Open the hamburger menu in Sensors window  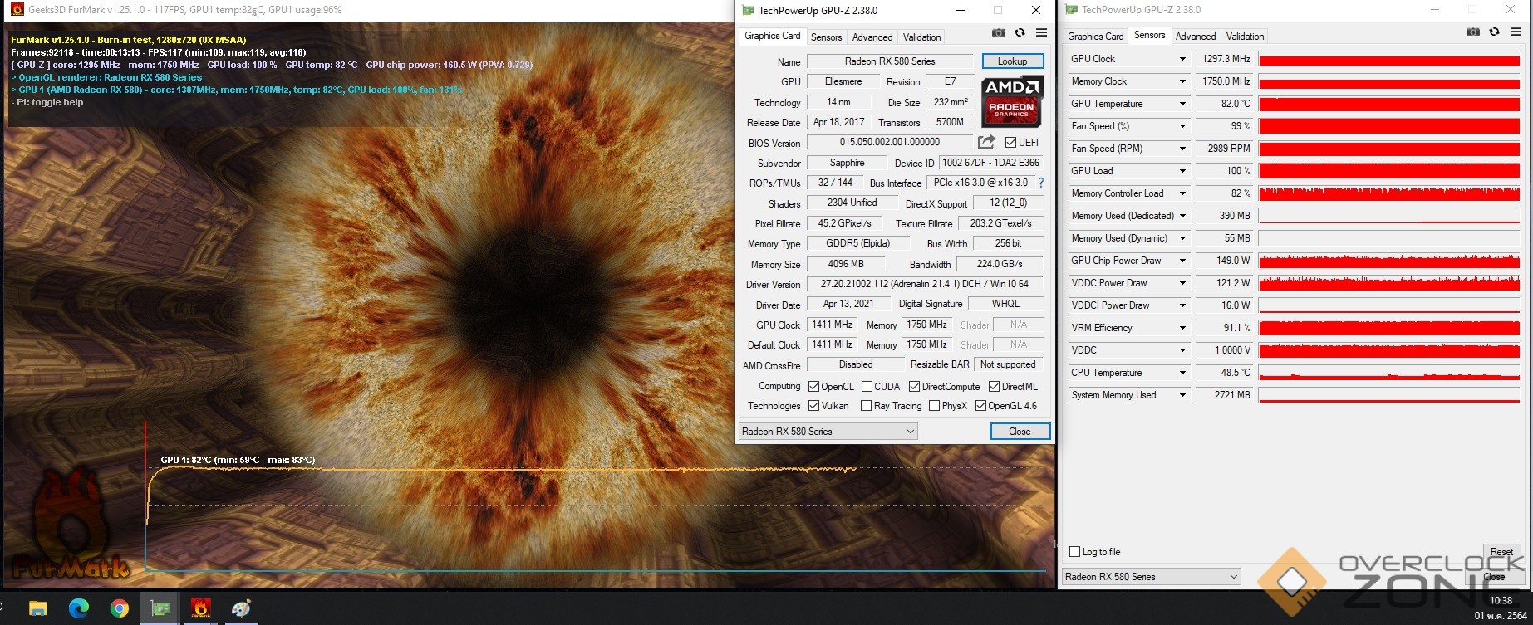coord(1516,32)
